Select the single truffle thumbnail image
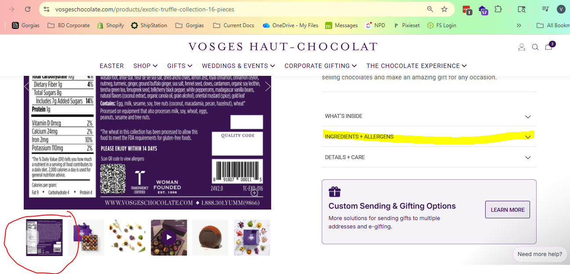Viewport: 570px width, 274px height. point(210,237)
